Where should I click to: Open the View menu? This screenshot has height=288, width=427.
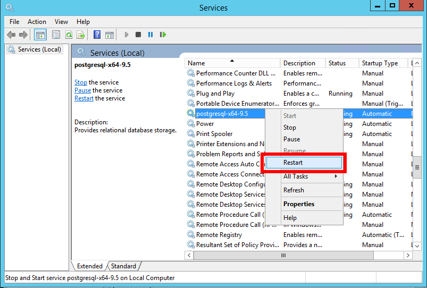pyautogui.click(x=61, y=22)
